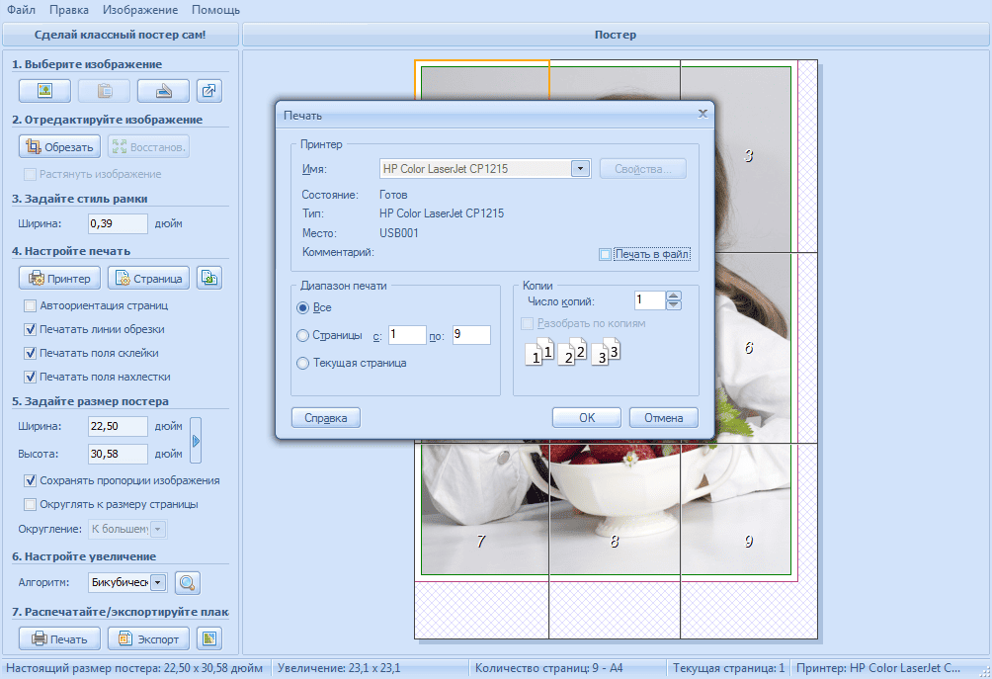992x679 pixels.
Task: Click the page range end field по:
Action: pyautogui.click(x=471, y=335)
